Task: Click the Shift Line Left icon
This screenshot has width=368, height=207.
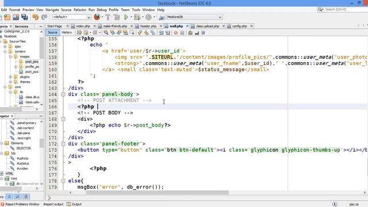Action: click(x=161, y=33)
